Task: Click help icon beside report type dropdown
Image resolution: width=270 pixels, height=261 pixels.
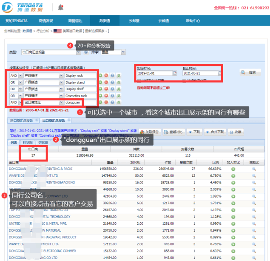Action: click(86, 52)
